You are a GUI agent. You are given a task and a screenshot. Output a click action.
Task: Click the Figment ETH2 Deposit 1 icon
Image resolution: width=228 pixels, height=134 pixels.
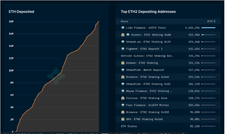tap(123, 49)
